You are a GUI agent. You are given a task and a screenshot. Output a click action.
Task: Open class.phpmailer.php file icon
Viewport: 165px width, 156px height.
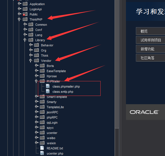click(48, 86)
